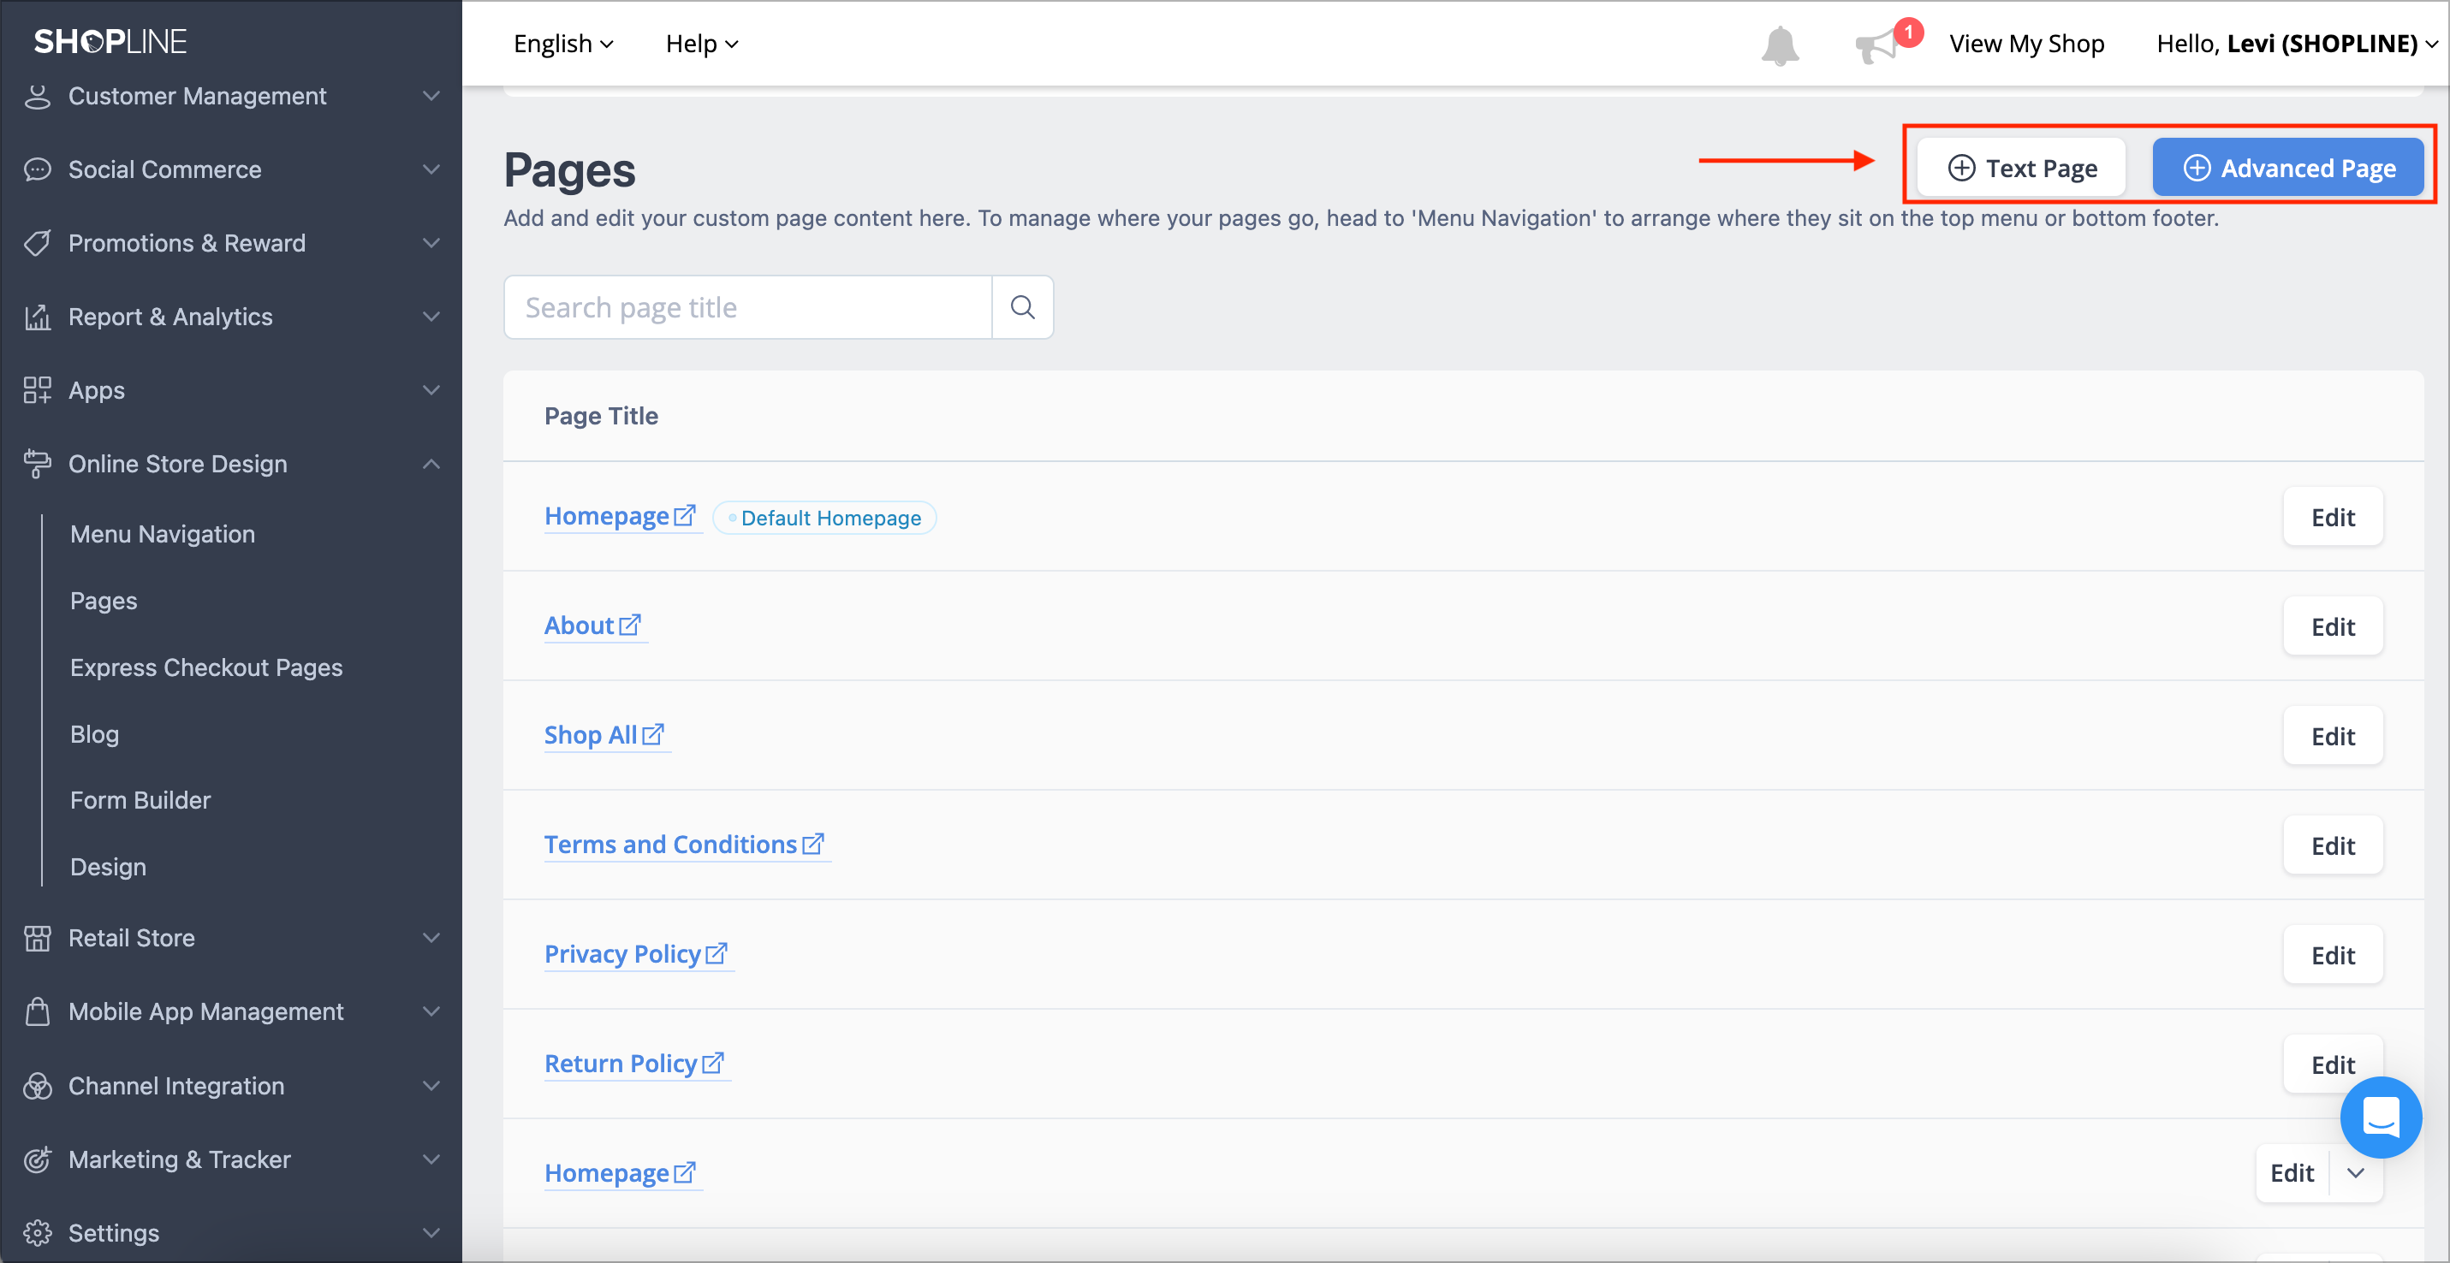2450x1263 pixels.
Task: Open the announcements megaphone icon
Action: pyautogui.click(x=1876, y=45)
